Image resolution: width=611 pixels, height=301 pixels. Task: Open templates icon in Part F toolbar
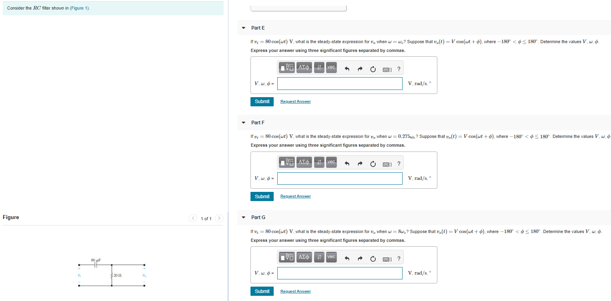[287, 162]
